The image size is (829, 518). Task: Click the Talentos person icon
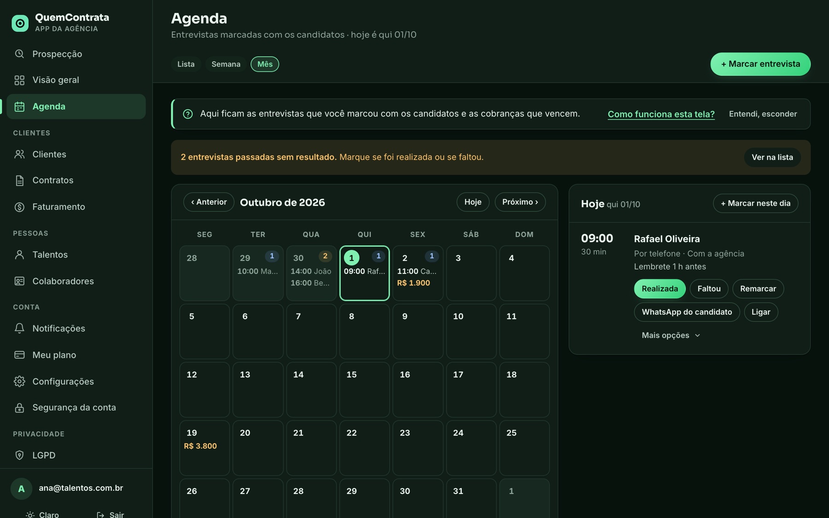pyautogui.click(x=19, y=255)
